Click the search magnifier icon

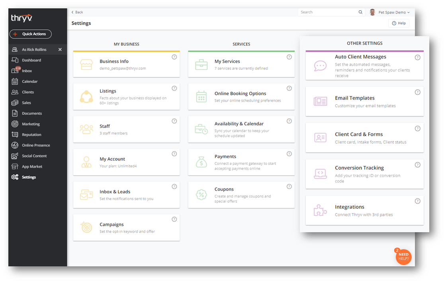tap(360, 12)
